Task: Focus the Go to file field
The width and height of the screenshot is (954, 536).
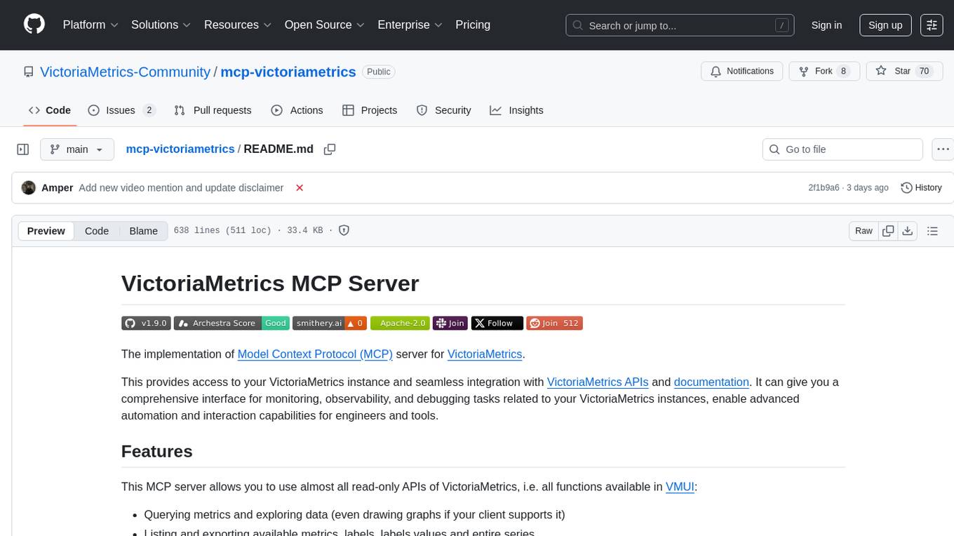Action: coord(842,149)
